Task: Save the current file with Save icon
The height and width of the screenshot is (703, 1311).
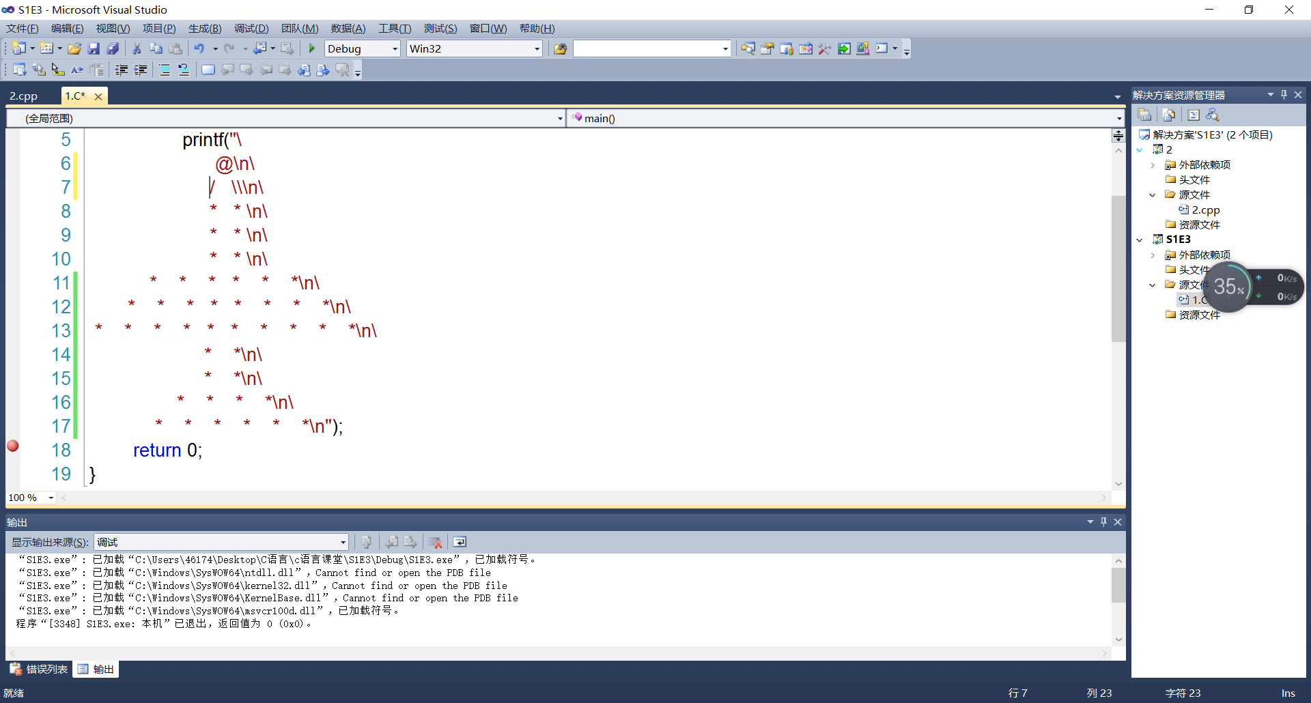Action: (x=94, y=48)
